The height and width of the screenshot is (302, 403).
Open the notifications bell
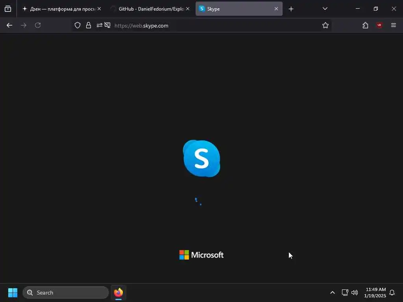pos(392,293)
